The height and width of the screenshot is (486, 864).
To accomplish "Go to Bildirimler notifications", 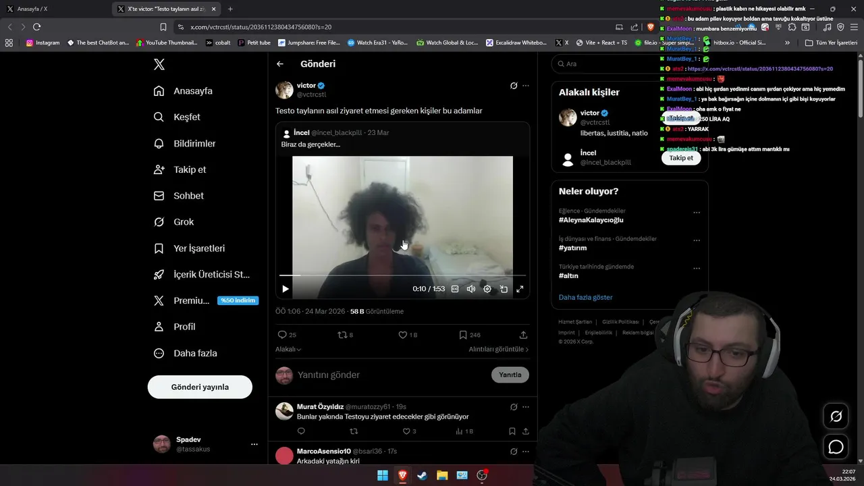I will point(185,143).
